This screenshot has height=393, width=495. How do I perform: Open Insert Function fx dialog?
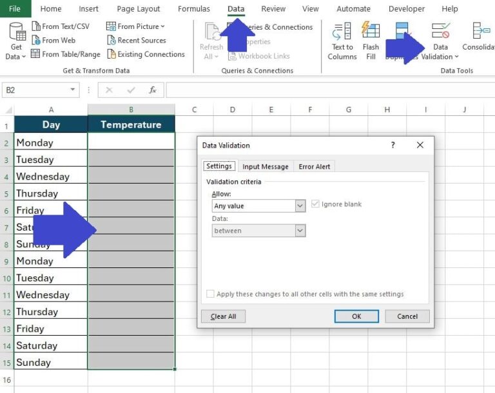click(x=153, y=90)
